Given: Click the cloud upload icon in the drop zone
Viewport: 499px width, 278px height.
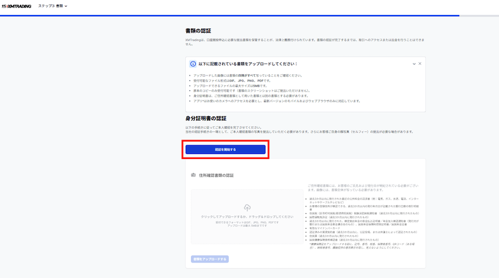Looking at the screenshot, I should coord(247,207).
